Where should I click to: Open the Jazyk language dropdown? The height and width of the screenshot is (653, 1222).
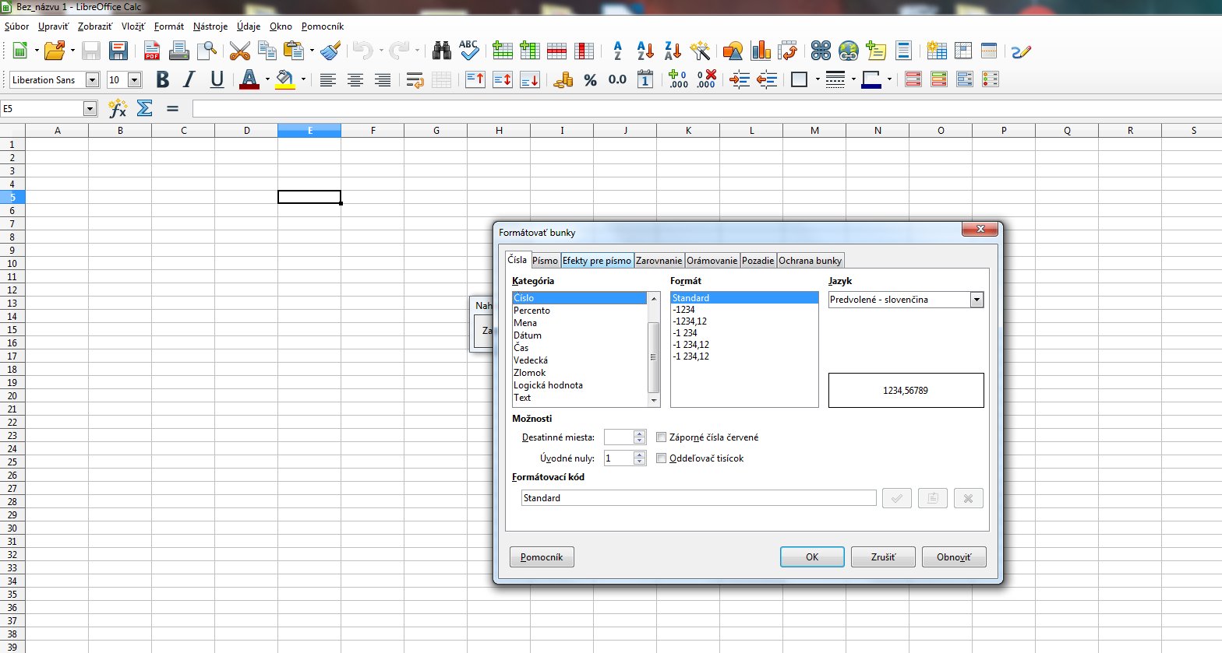coord(977,300)
